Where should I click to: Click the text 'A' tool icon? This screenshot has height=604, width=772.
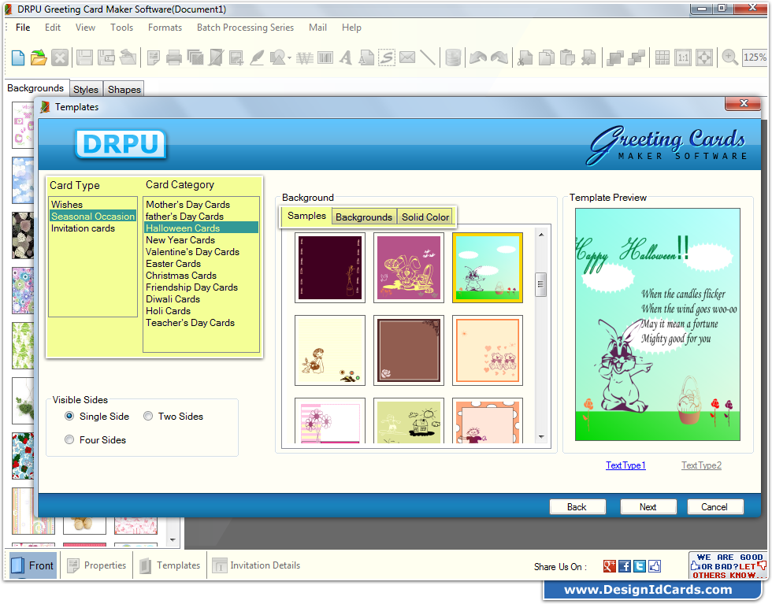[346, 58]
